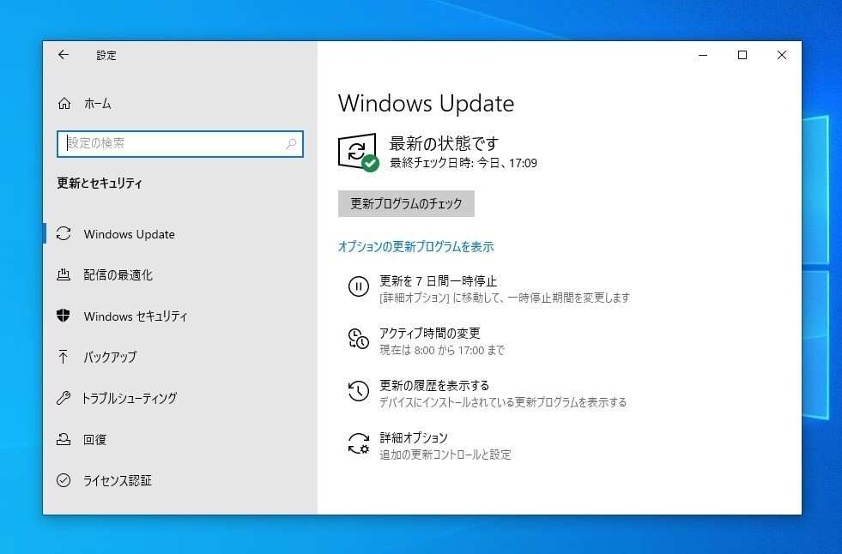The width and height of the screenshot is (842, 554).
Task: Focus the 設定の検索 search field
Action: tap(180, 144)
